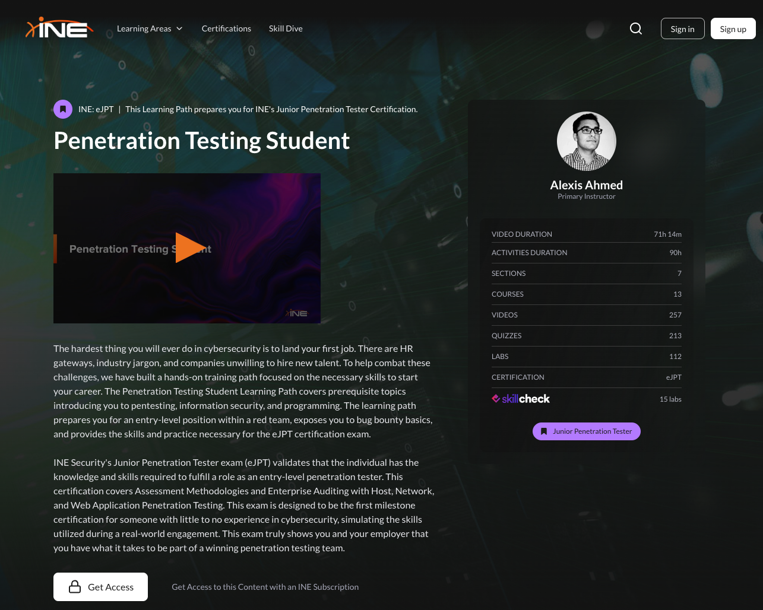Go to the Skill Dive page
763x610 pixels.
(286, 28)
